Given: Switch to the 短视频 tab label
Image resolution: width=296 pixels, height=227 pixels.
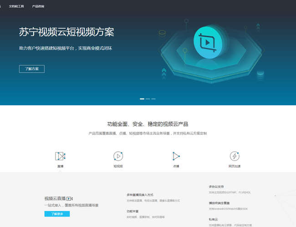Looking at the screenshot, I should [118, 167].
